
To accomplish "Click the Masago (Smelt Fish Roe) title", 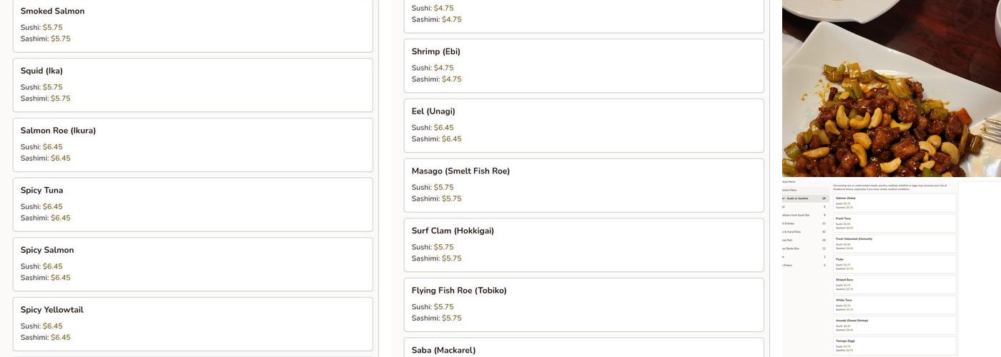I will pyautogui.click(x=460, y=171).
